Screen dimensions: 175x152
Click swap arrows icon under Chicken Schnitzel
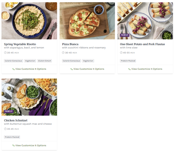click(x=14, y=145)
